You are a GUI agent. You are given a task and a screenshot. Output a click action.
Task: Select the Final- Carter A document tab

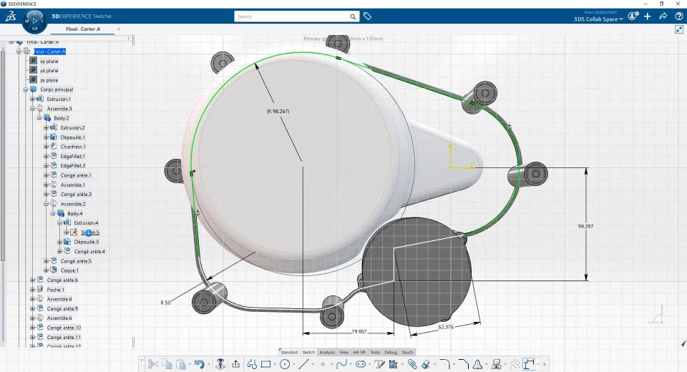tap(83, 29)
